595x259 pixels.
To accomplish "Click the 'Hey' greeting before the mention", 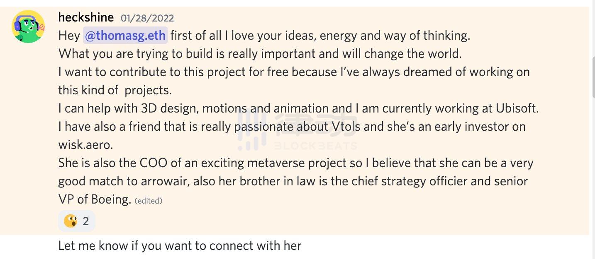I will coord(69,36).
